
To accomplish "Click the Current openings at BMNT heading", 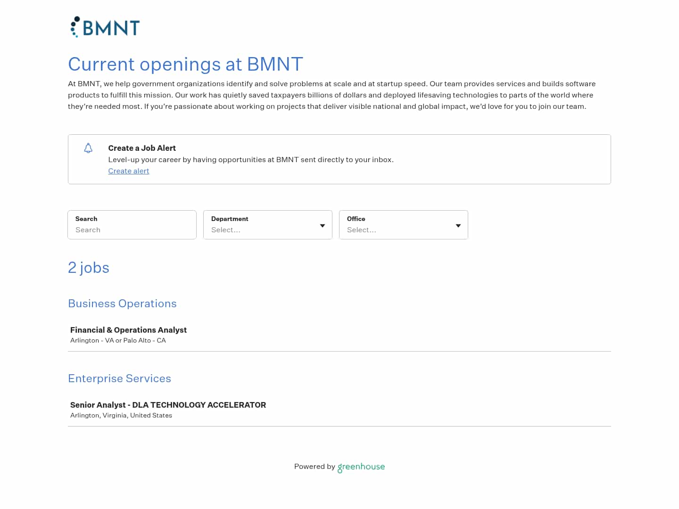I will (185, 64).
